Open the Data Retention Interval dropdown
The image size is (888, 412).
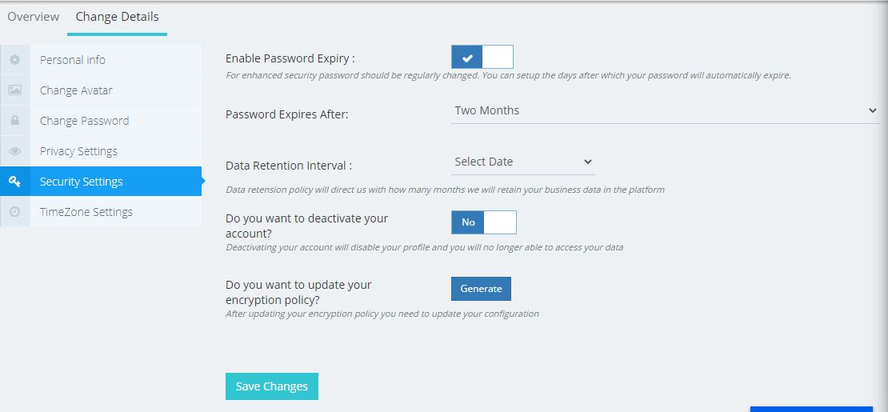[522, 162]
